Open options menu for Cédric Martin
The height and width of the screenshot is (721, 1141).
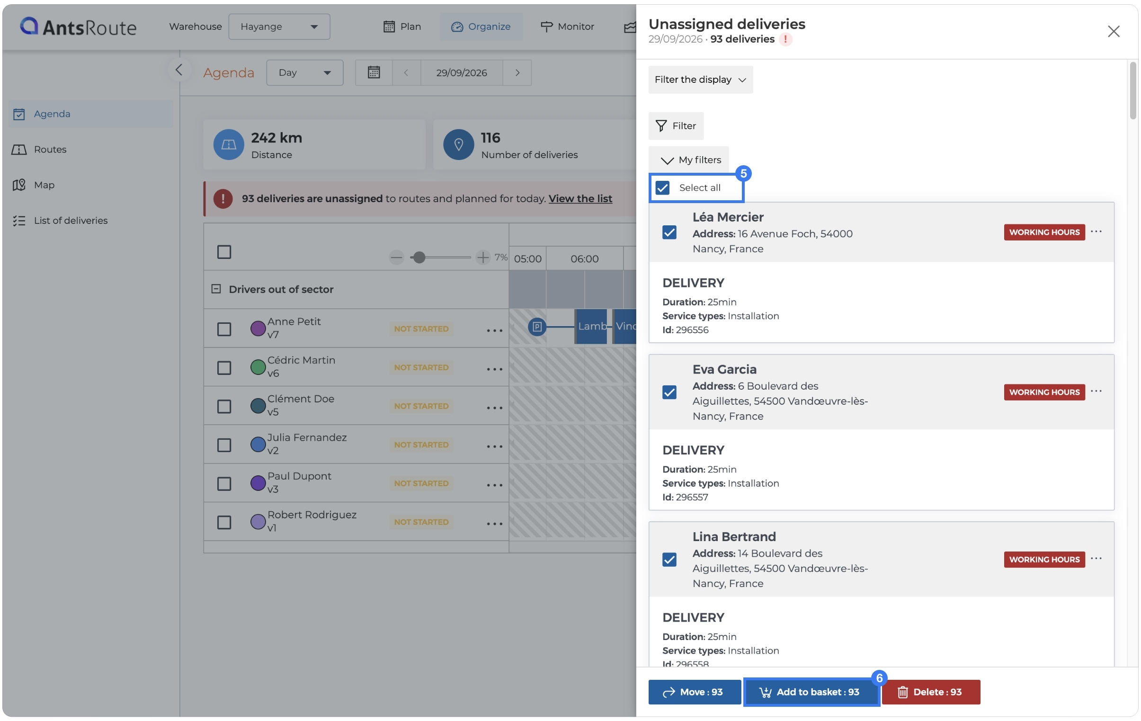point(494,369)
